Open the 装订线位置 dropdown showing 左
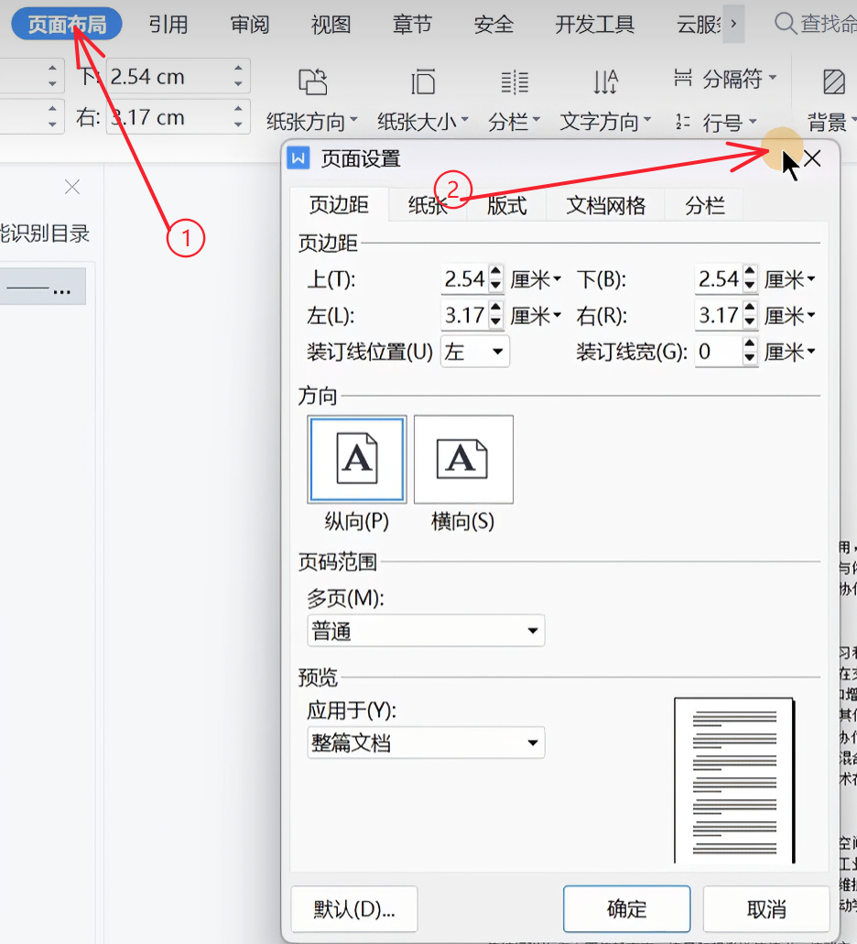The width and height of the screenshot is (857, 944). coord(475,352)
